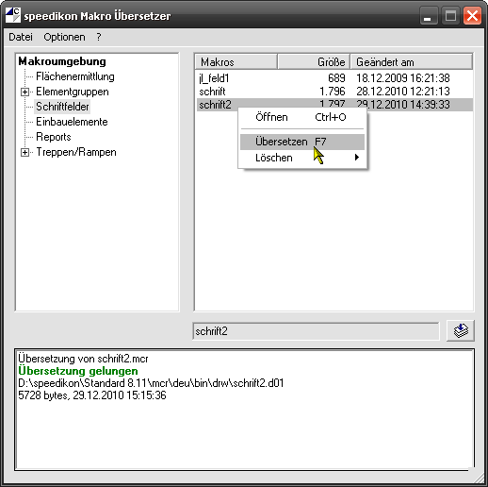Select the schrift macro row
Viewport: 488px width, 487px height.
[x=334, y=92]
